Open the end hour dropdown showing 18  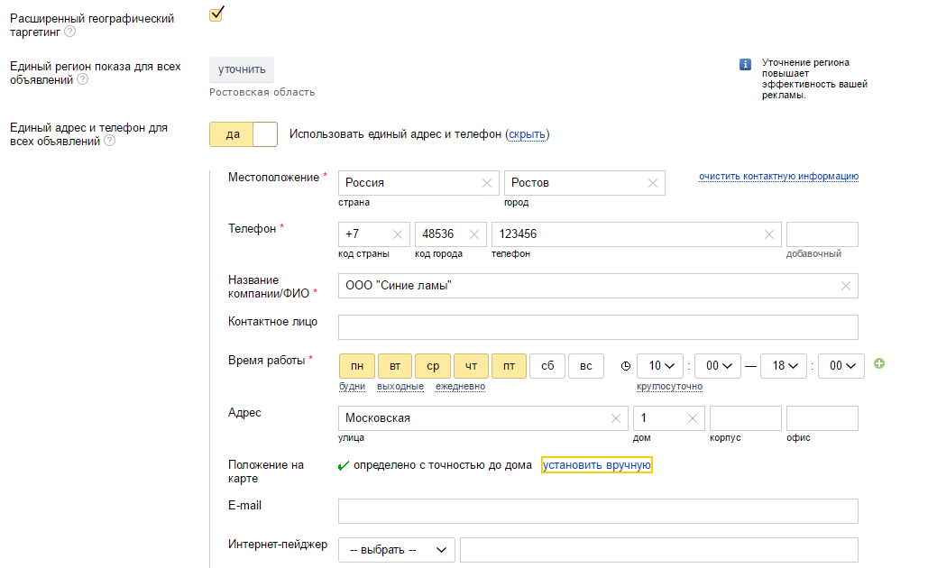tap(784, 366)
